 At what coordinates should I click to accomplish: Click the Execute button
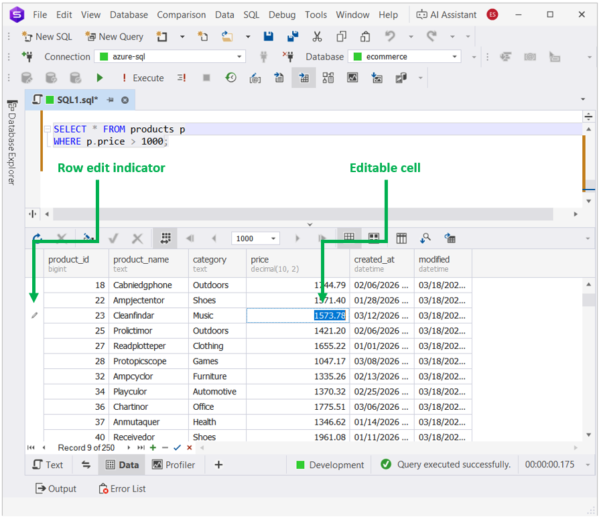(143, 78)
